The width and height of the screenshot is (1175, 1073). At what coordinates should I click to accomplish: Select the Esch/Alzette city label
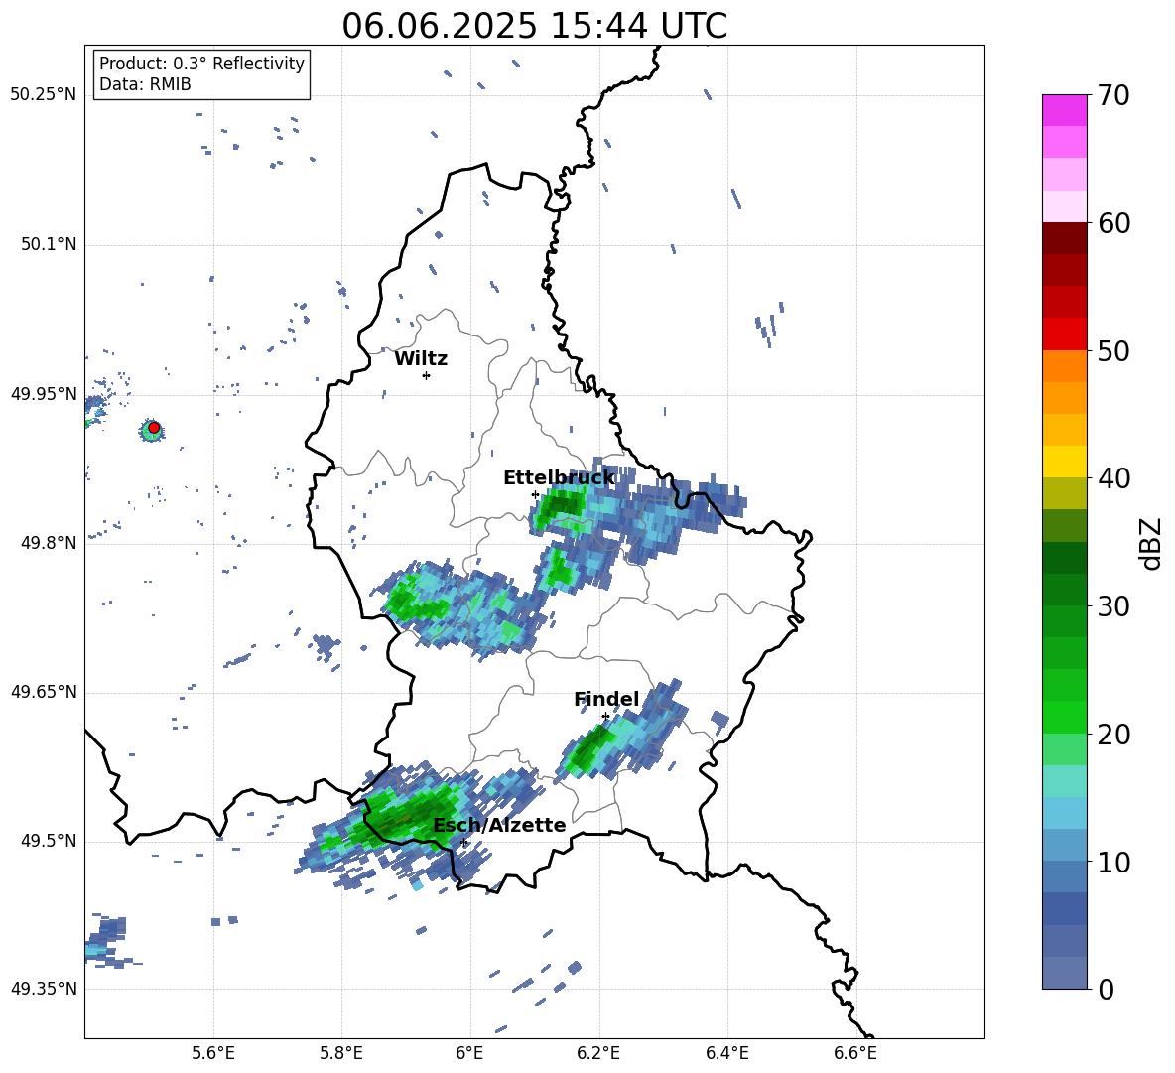[499, 826]
